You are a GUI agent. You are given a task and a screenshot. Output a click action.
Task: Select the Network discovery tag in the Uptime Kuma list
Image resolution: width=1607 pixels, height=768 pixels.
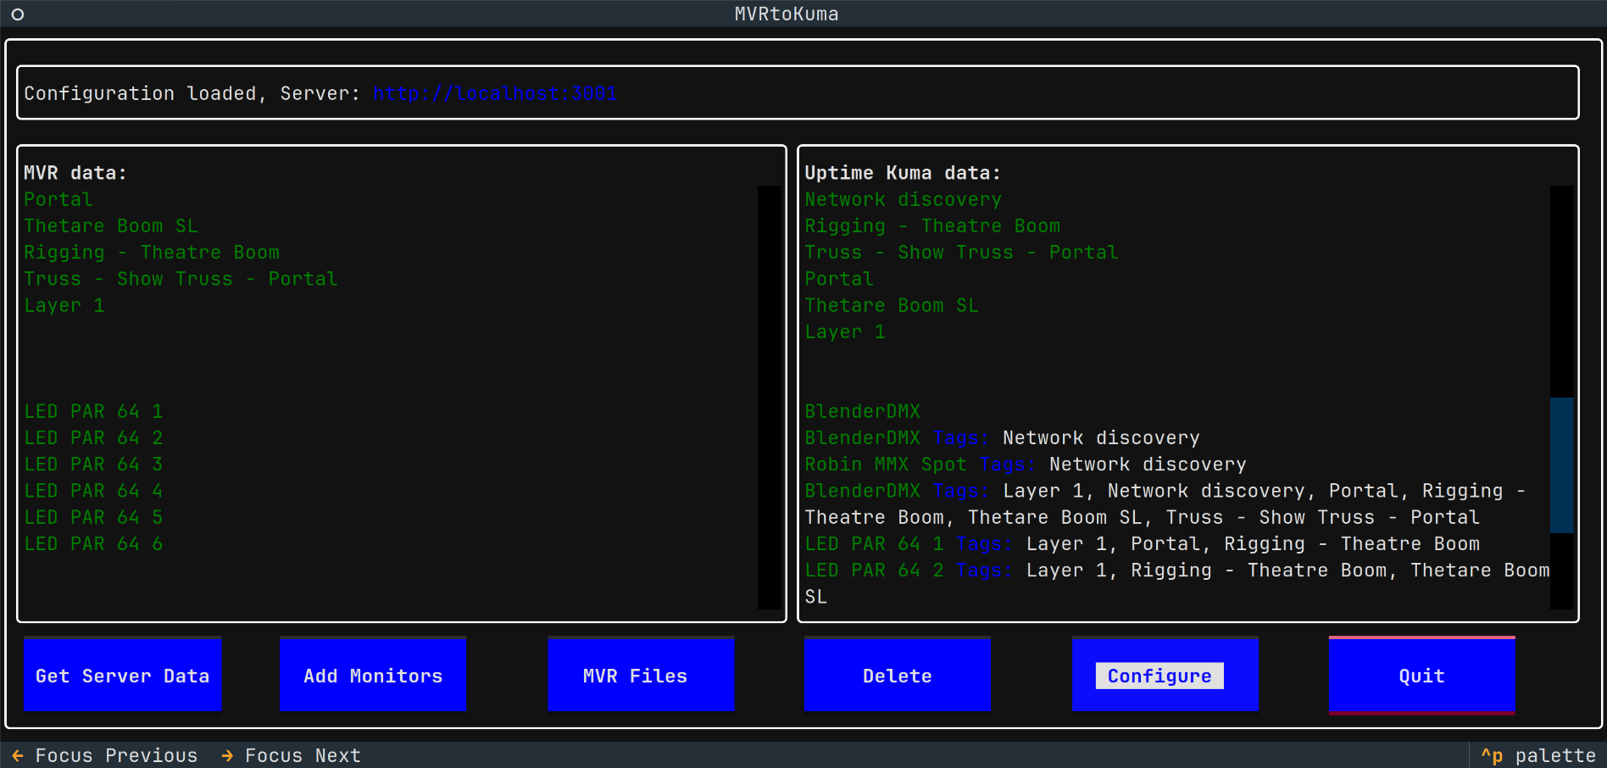click(x=903, y=199)
